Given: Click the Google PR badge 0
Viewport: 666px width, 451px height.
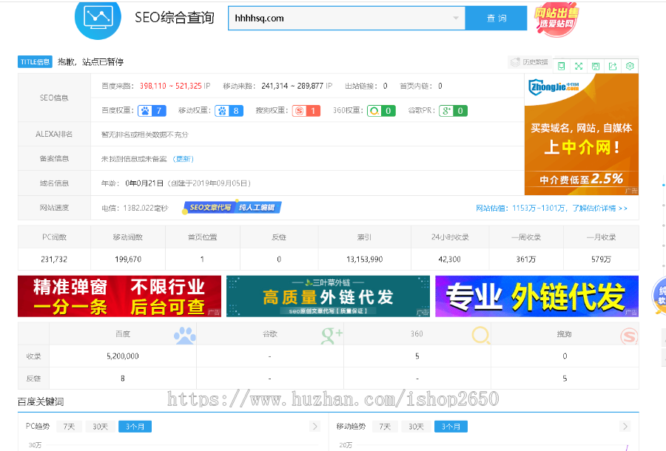Looking at the screenshot, I should point(453,111).
